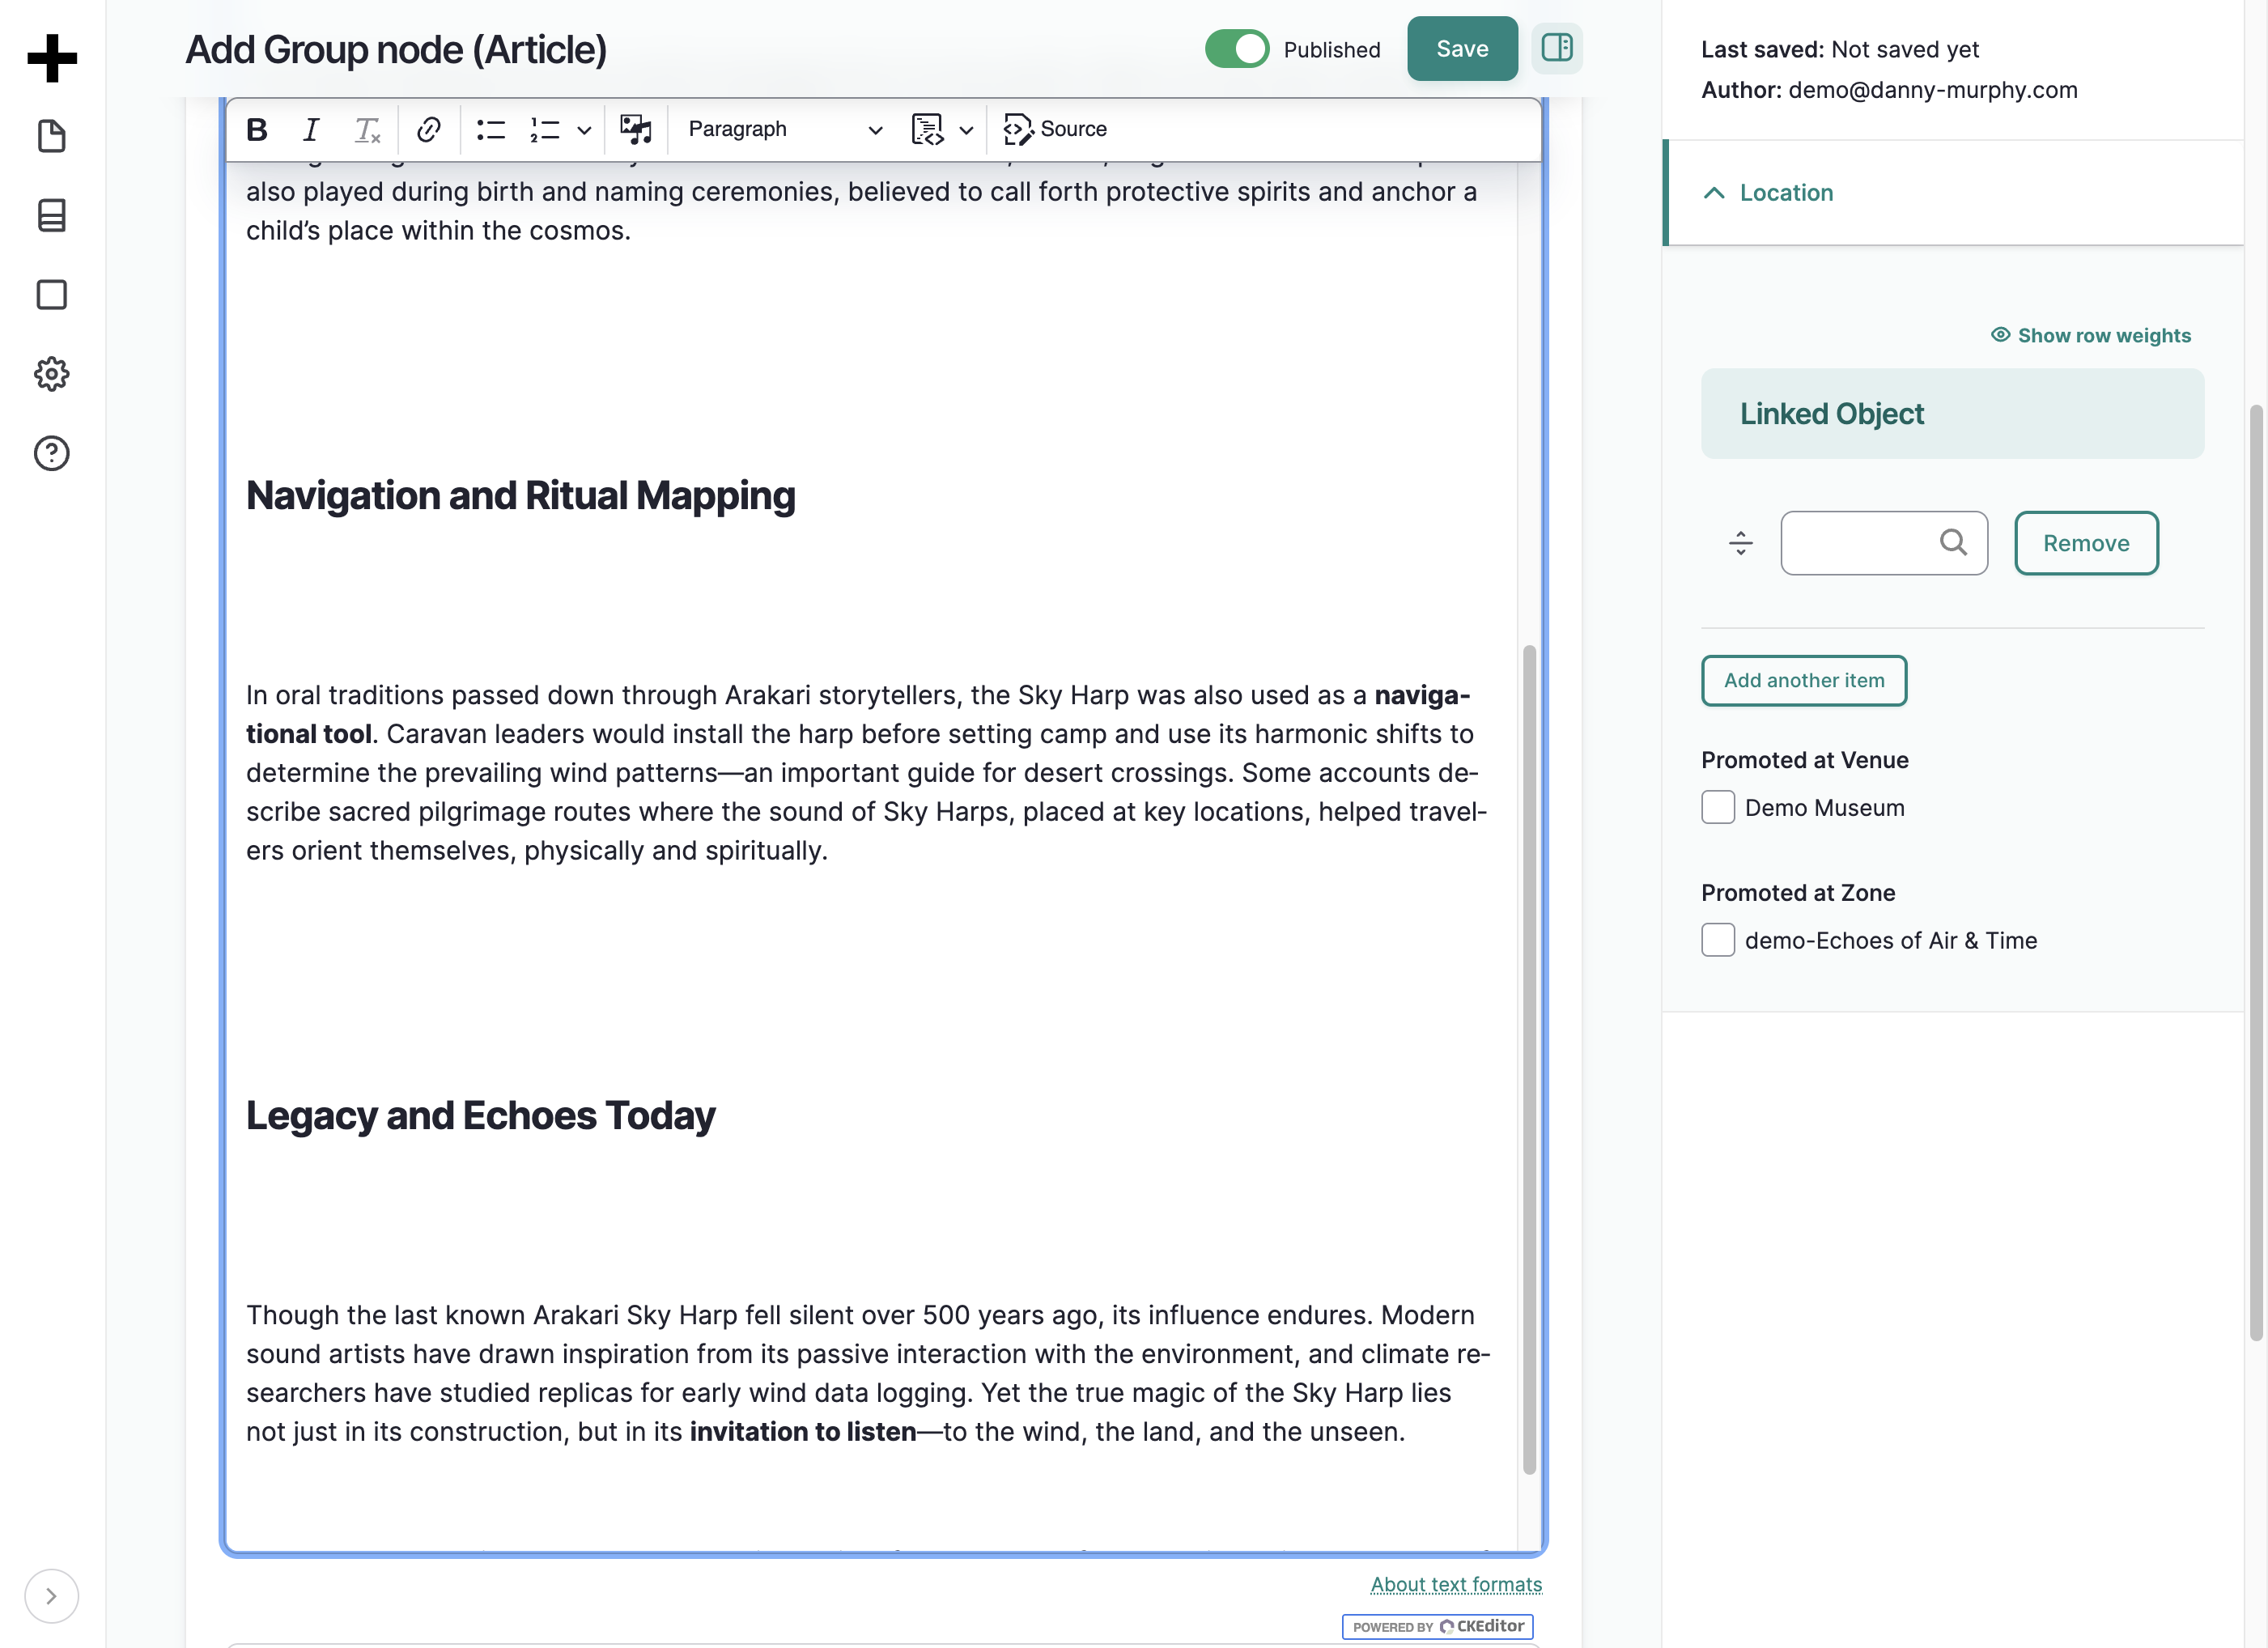Switch editor to Source mode
Viewport: 2268px width, 1648px height.
[1056, 130]
